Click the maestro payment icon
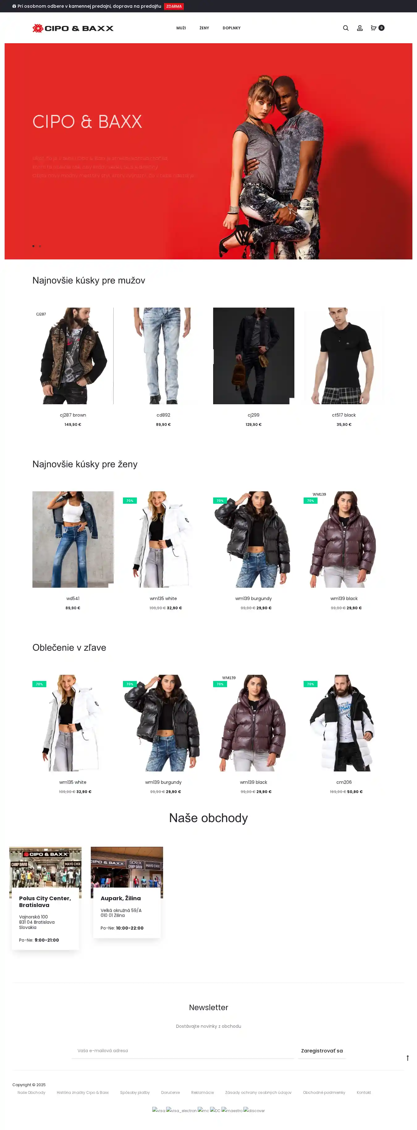Viewport: 417px width, 1130px height. click(232, 1110)
